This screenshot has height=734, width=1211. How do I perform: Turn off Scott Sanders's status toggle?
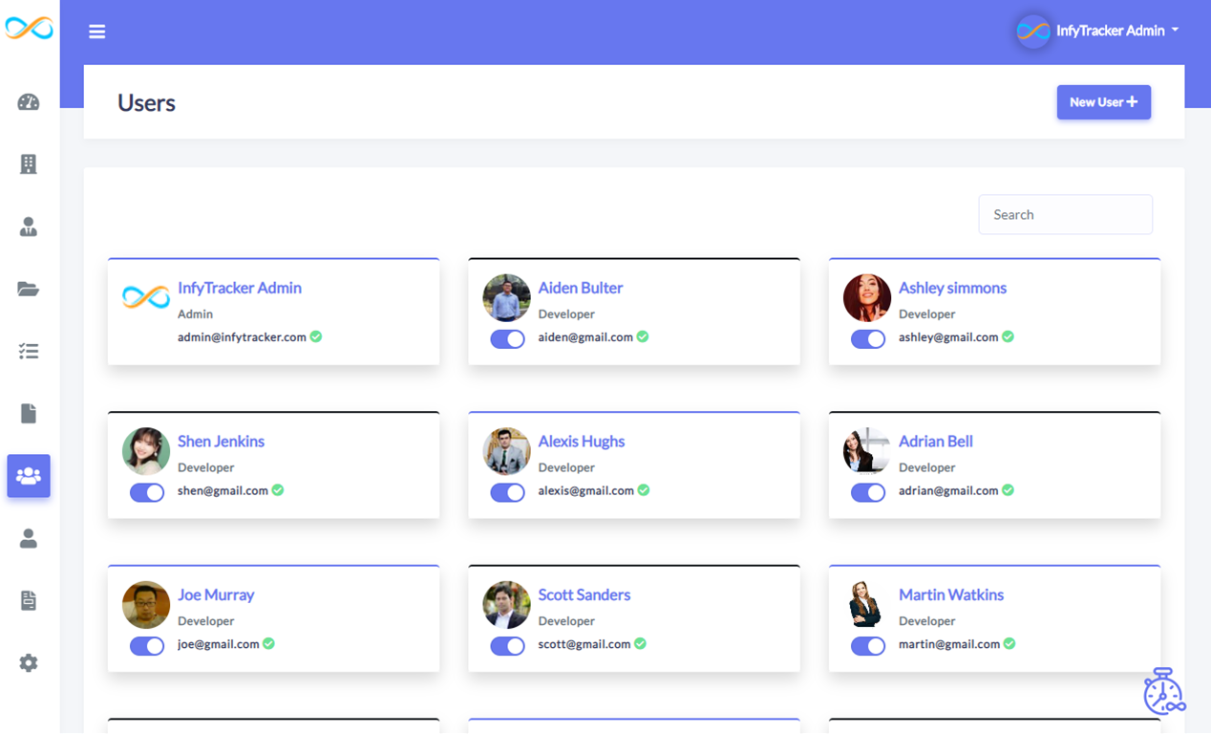[507, 645]
